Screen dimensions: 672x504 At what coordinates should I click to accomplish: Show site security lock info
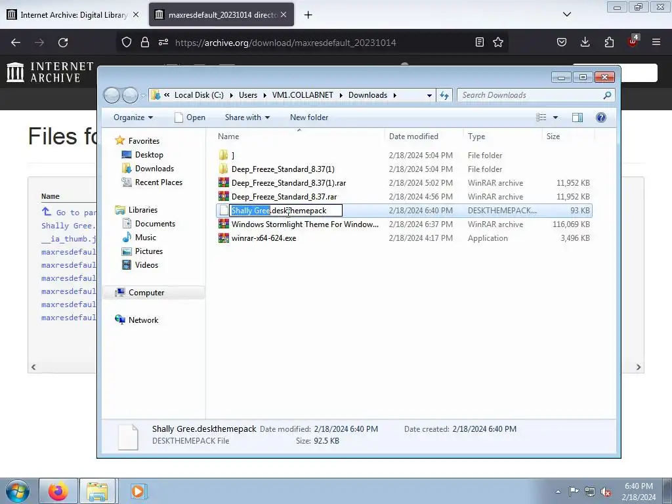click(x=145, y=42)
